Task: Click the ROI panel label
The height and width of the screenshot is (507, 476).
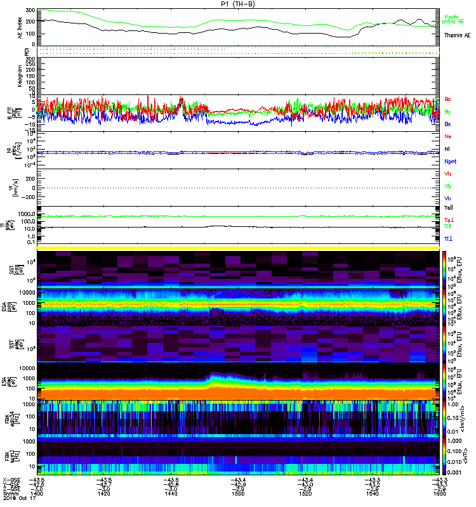Action: 27,51
